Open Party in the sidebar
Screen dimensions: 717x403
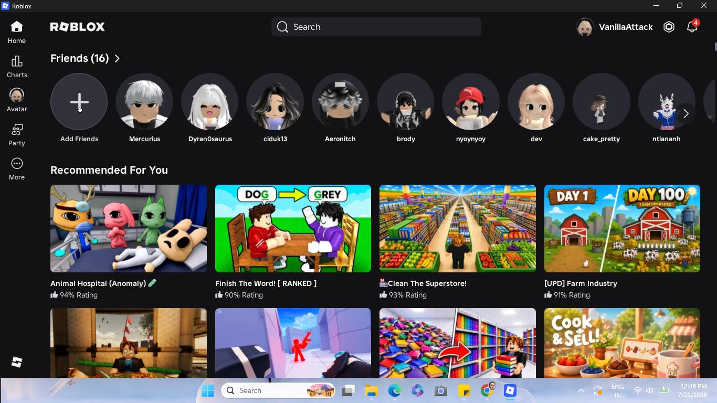[x=17, y=135]
